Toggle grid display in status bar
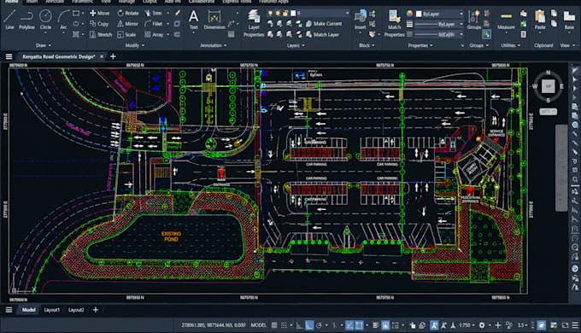The width and height of the screenshot is (581, 333). [274, 325]
